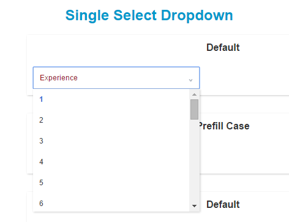
Task: Choose option 5 in the list
Action: pyautogui.click(x=111, y=183)
